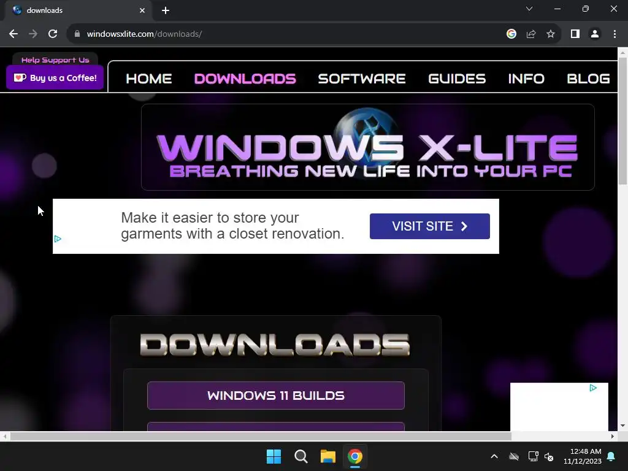
Task: Open the SOFTWARE menu item
Action: pos(362,78)
